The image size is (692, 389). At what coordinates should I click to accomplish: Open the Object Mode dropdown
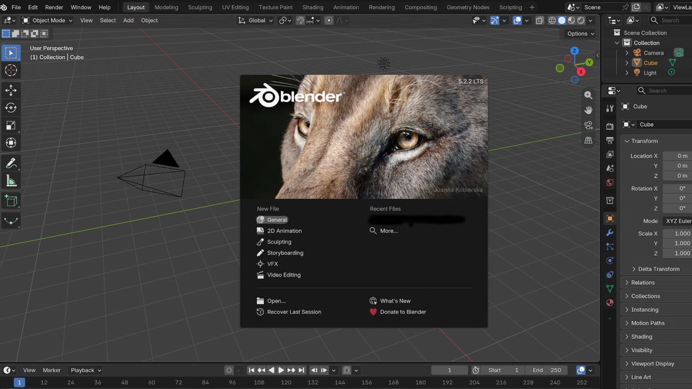47,20
